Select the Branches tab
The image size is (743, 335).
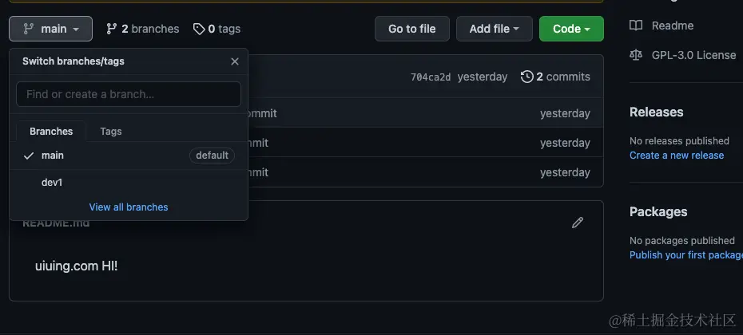(51, 132)
